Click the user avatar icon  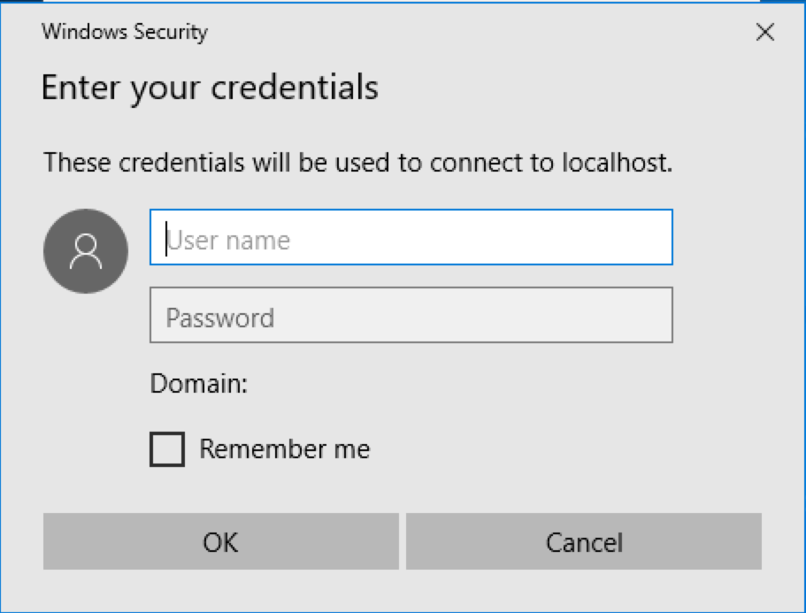click(x=86, y=251)
